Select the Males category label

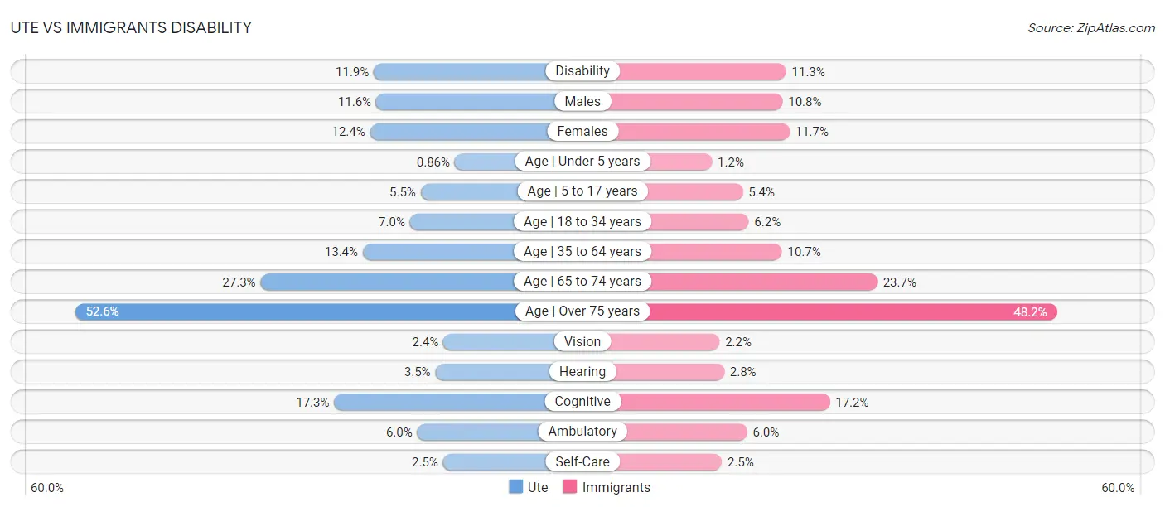pos(582,101)
